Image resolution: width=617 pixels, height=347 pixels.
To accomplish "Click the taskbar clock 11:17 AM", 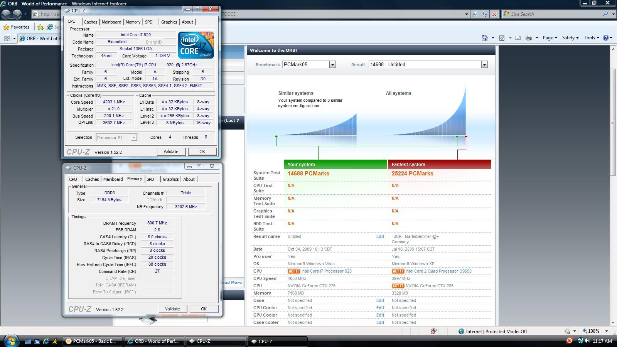I will tap(602, 341).
